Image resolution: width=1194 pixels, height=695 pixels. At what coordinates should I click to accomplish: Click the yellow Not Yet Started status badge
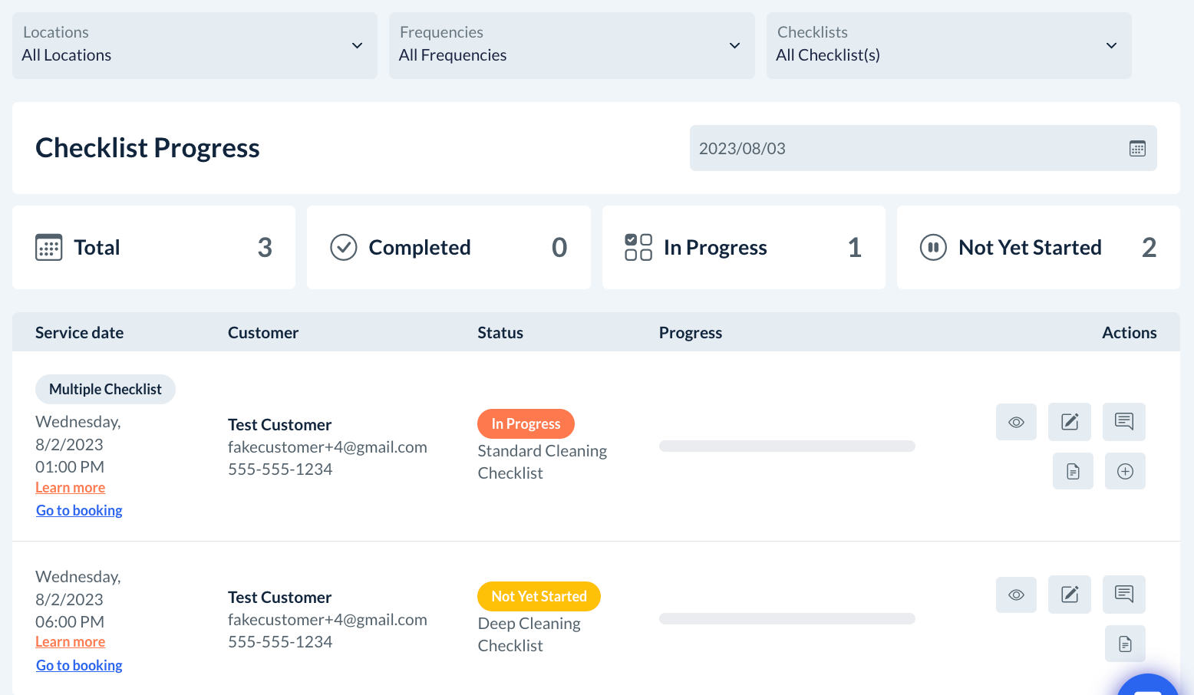[x=539, y=596]
